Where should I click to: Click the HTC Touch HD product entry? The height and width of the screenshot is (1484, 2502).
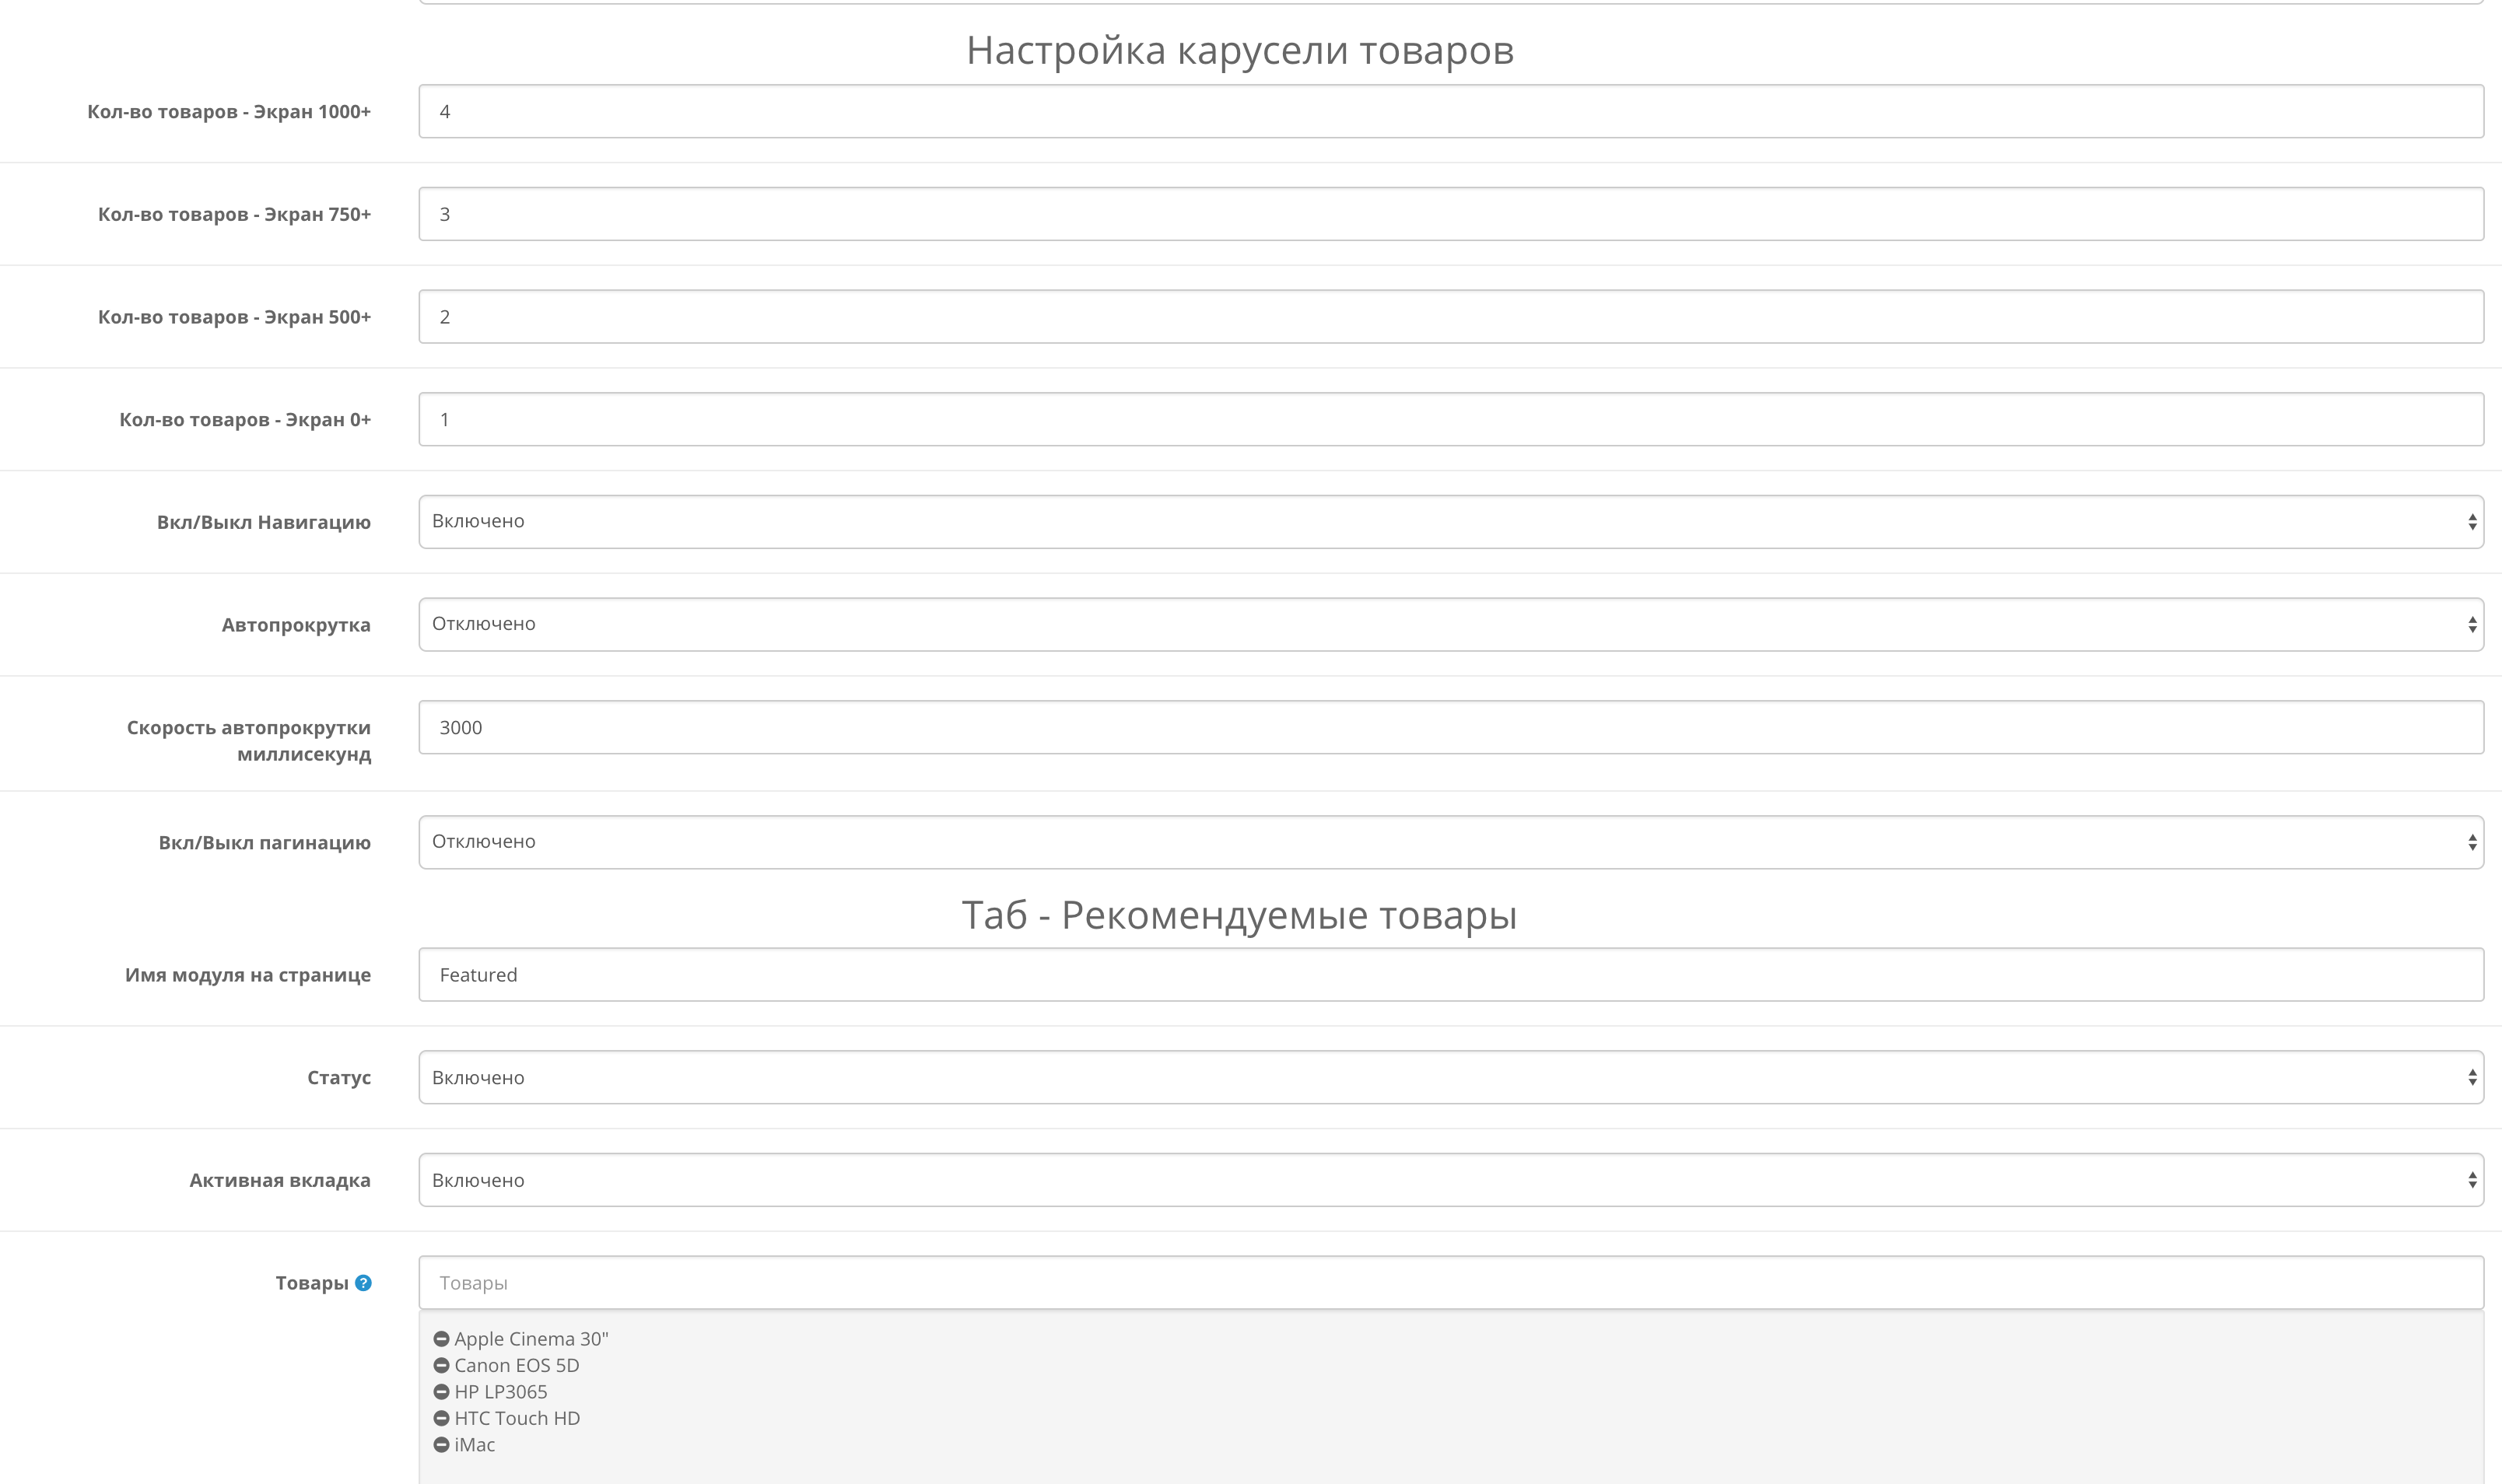[517, 1418]
